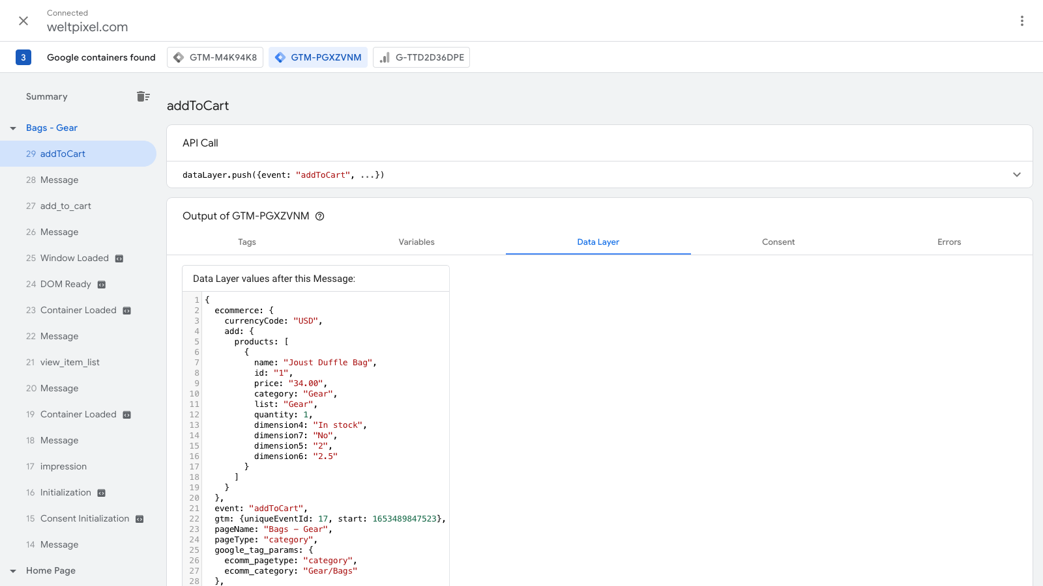Click the ecomm_category "Gear/Bags" value
Image resolution: width=1043 pixels, height=586 pixels.
(331, 571)
